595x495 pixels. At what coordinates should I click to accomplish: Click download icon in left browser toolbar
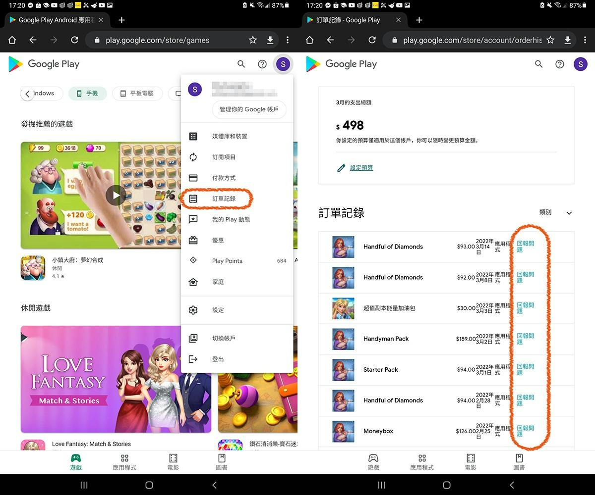point(270,40)
